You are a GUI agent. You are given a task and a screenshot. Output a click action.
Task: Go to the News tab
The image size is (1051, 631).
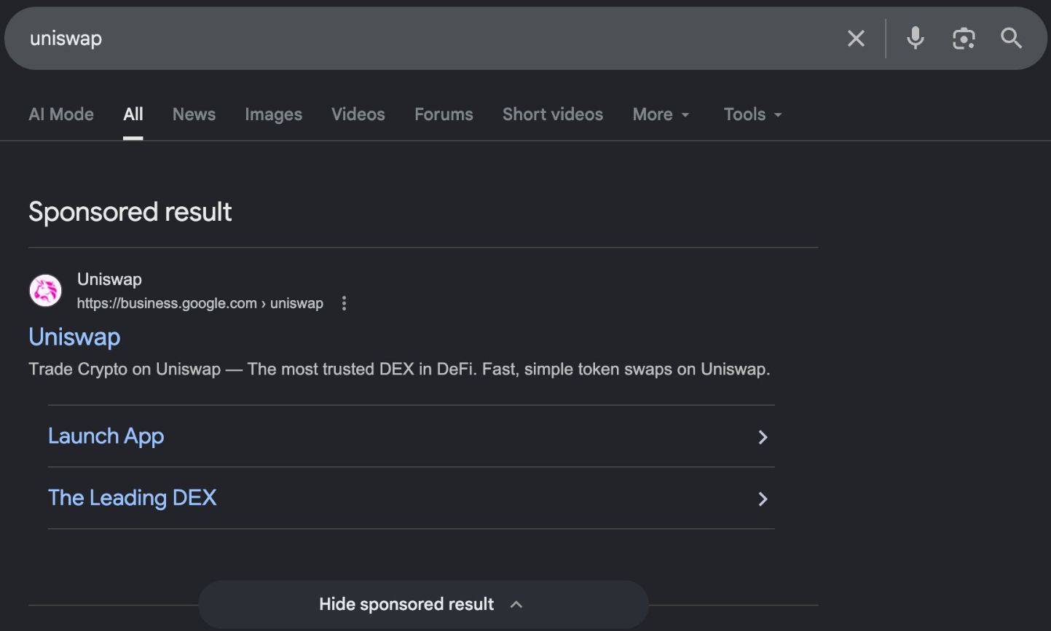point(194,114)
